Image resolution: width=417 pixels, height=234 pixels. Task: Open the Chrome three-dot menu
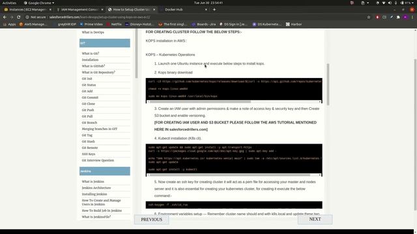(412, 18)
